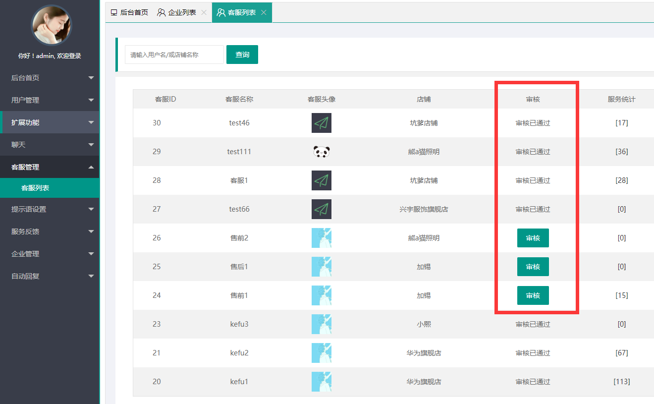Close the 客服列表 tab
Image resolution: width=654 pixels, height=404 pixels.
point(264,12)
